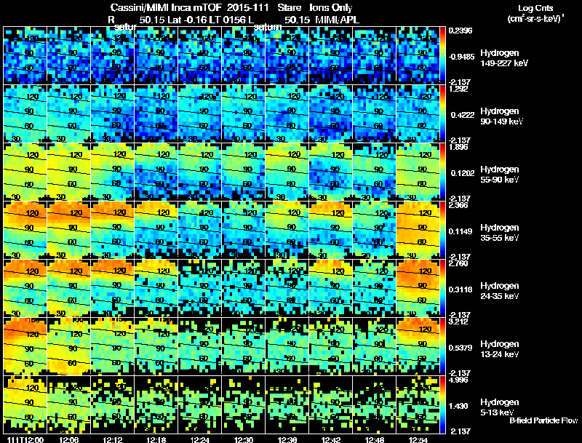This screenshot has width=582, height=443.
Task: Click the 2015-111 date in the title
Action: 248,8
